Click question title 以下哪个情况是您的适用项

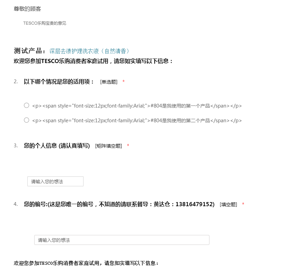(59, 82)
